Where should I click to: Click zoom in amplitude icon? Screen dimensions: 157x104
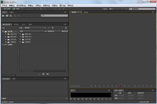pyautogui.click(x=135, y=86)
